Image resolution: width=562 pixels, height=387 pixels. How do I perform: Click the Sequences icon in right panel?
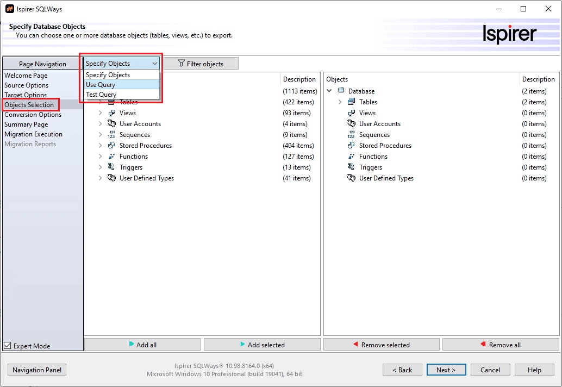tap(351, 135)
